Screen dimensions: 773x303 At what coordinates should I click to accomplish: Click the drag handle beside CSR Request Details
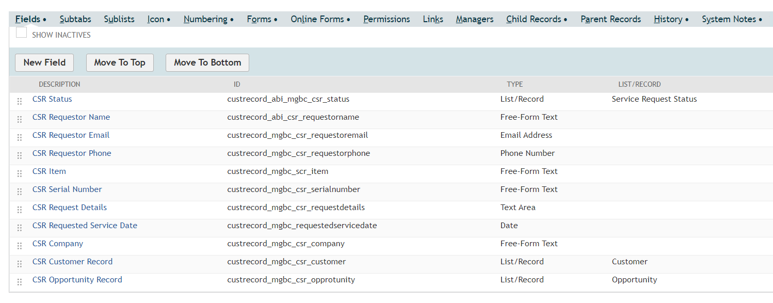click(x=20, y=210)
